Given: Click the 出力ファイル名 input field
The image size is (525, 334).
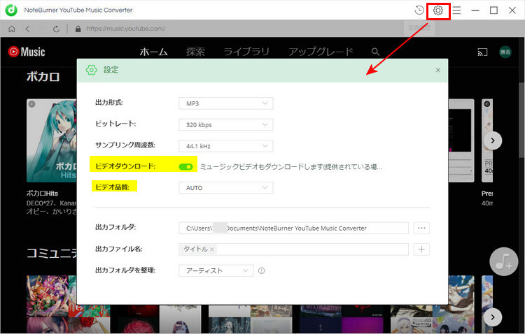Looking at the screenshot, I should 293,249.
